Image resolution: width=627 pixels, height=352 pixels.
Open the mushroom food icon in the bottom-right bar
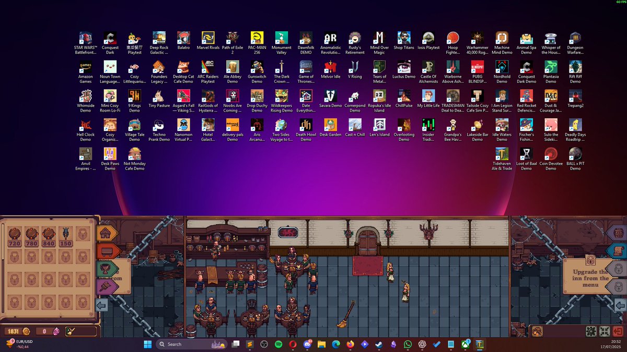click(x=537, y=331)
